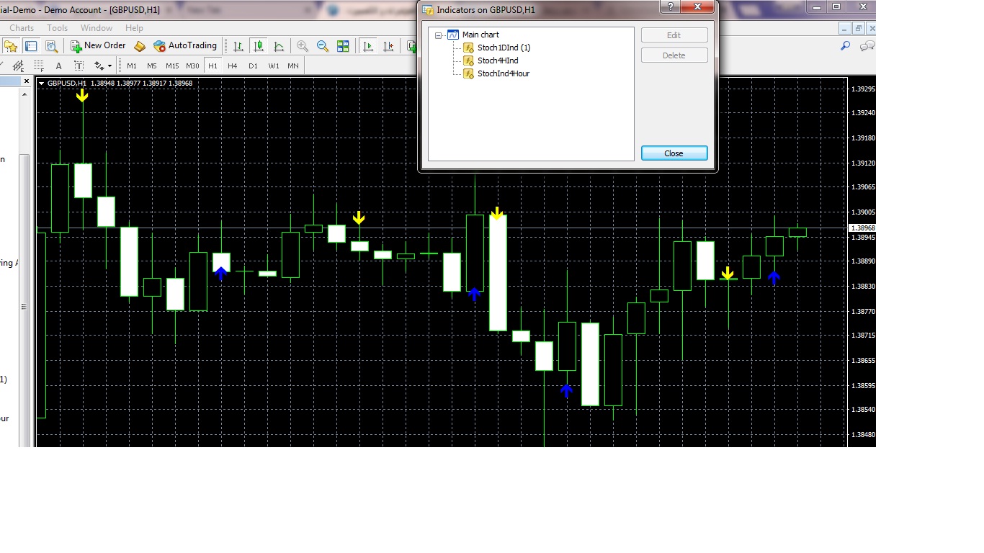The image size is (984, 553).
Task: Toggle the chart shift icon
Action: tap(389, 46)
